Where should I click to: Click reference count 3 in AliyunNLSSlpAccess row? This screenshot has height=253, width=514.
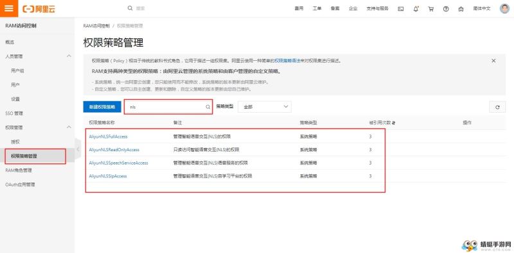(x=370, y=176)
